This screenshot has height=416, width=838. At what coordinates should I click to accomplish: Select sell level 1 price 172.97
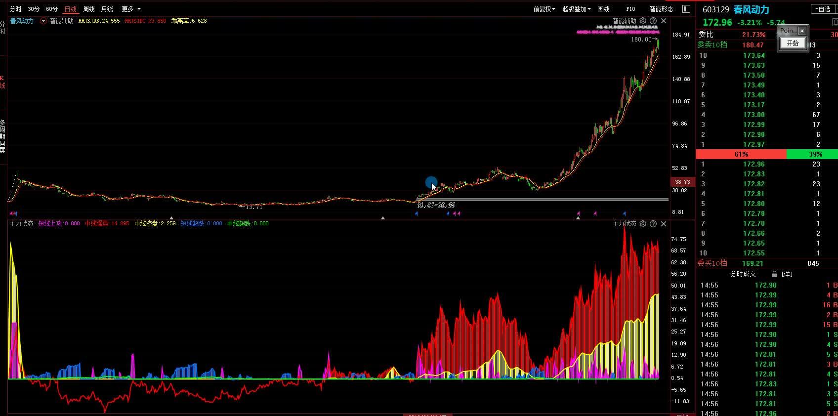point(754,144)
